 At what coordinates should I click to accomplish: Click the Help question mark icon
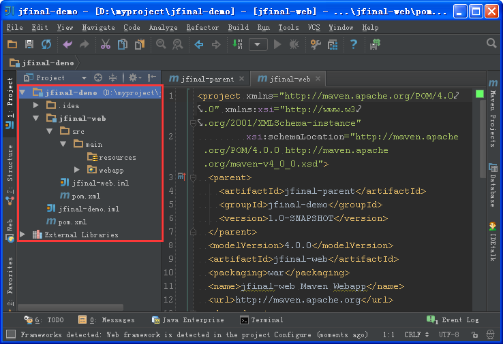click(x=354, y=44)
